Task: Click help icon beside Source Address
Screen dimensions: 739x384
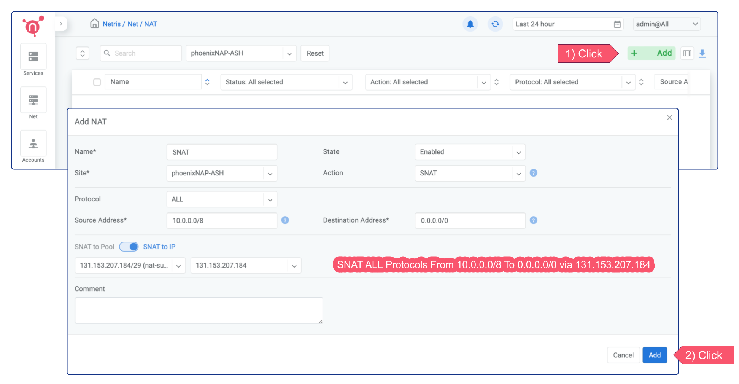Action: 285,220
